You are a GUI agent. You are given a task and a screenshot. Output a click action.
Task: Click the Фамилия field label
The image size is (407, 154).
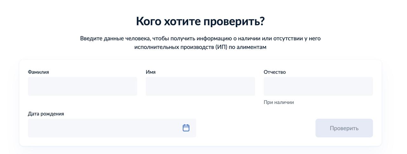tap(38, 72)
